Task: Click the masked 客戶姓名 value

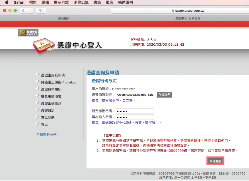Action: (x=152, y=39)
